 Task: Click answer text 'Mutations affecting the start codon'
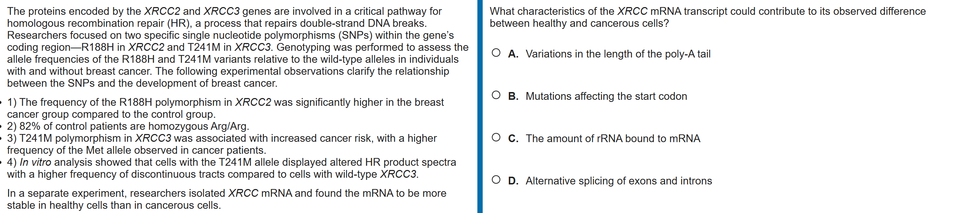606,96
